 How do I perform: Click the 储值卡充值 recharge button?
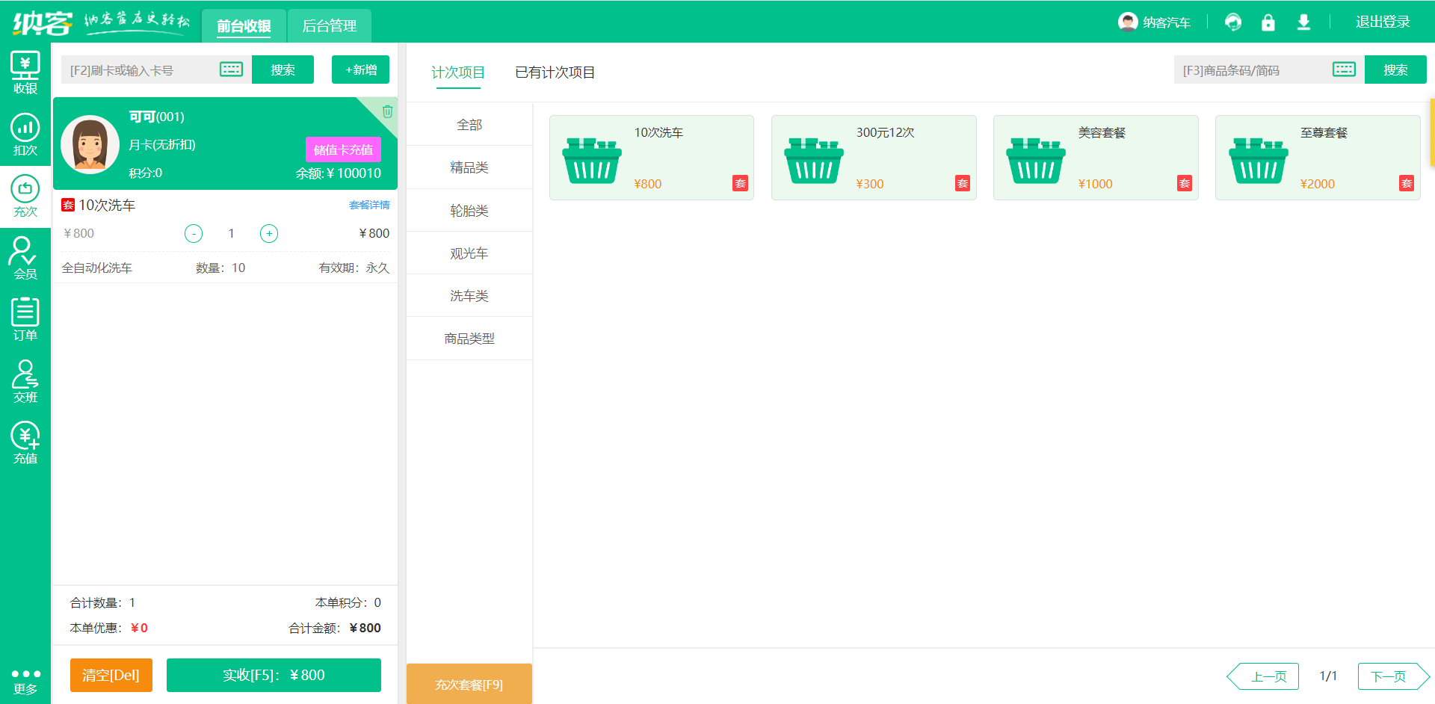click(342, 149)
